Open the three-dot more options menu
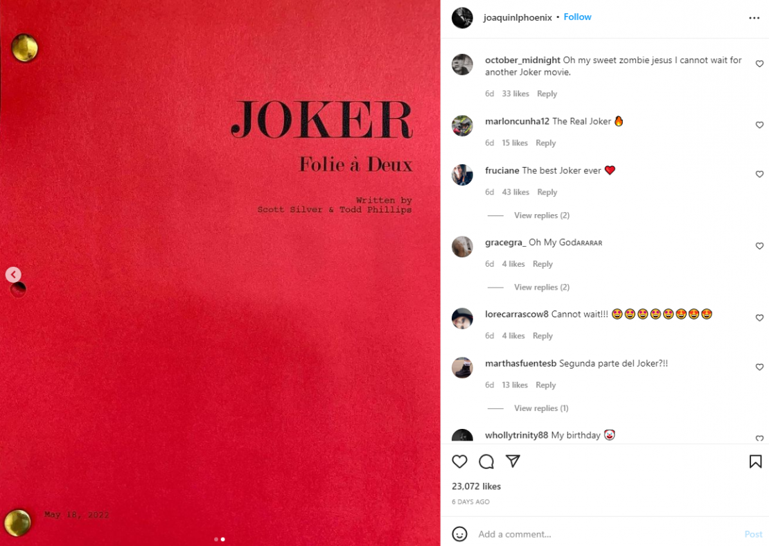The image size is (769, 546). pyautogui.click(x=754, y=18)
